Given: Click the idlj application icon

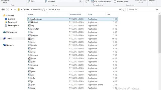Looking at the screenshot, I should coord(29,25).
